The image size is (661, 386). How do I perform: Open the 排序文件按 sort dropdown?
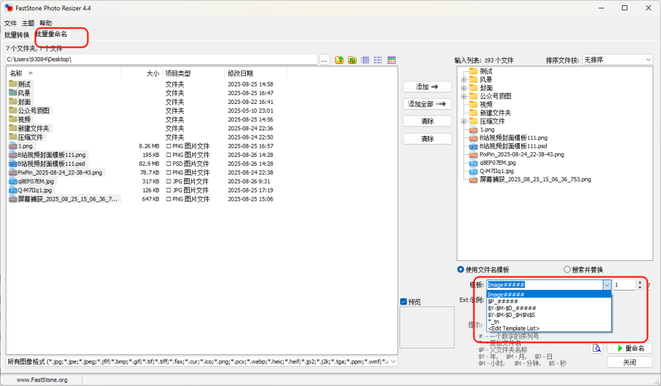[617, 60]
